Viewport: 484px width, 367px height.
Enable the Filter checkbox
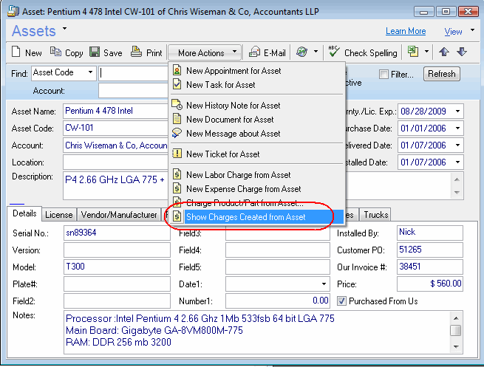[x=384, y=74]
